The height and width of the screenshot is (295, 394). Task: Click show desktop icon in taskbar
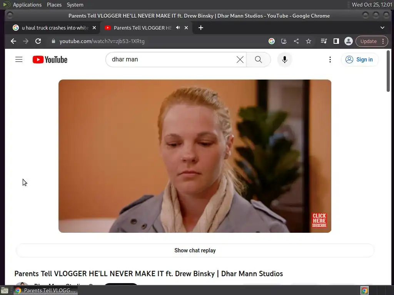point(5,291)
